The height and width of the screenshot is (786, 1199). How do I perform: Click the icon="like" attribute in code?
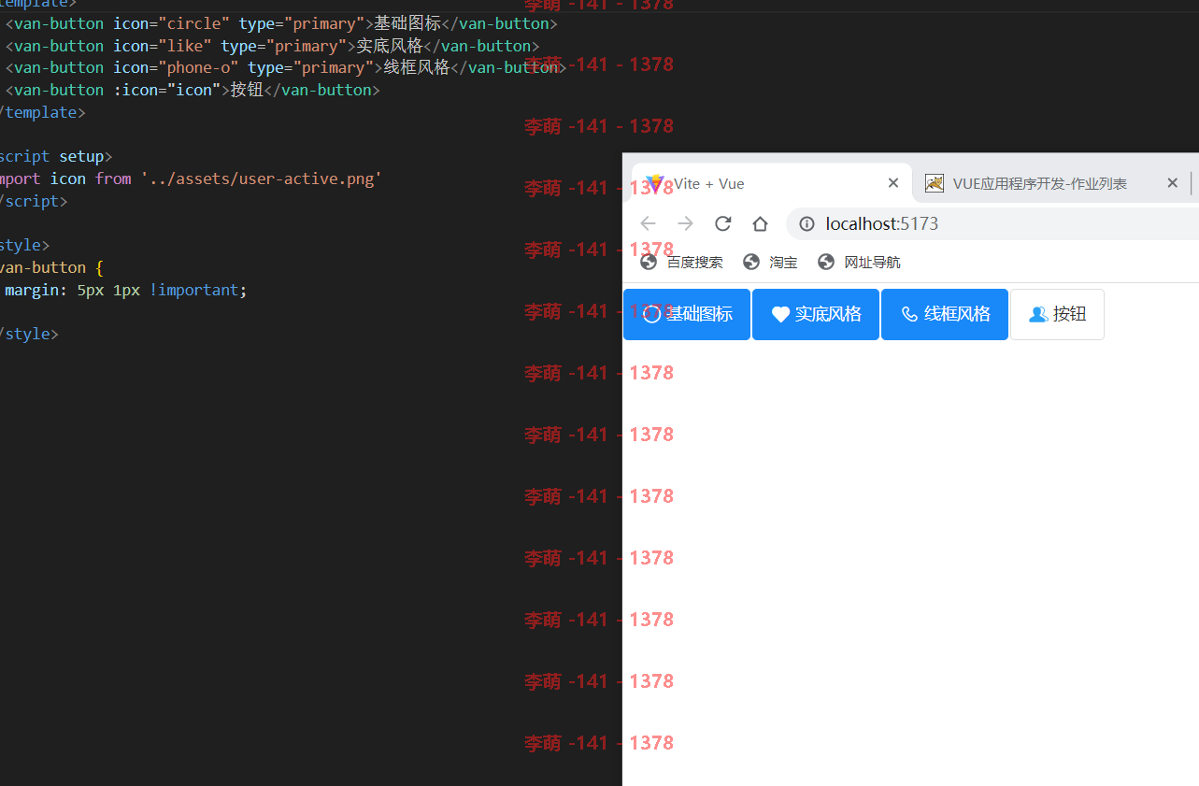click(163, 46)
